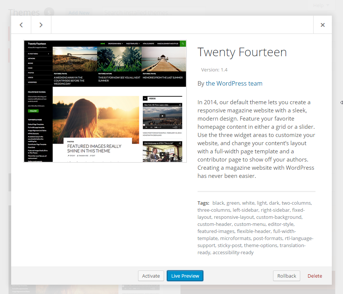
Task: Click the Add New theme button
Action: click(79, 13)
